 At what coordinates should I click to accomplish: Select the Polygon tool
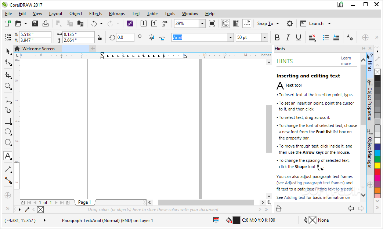8,142
